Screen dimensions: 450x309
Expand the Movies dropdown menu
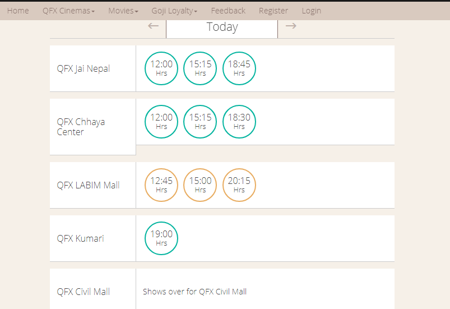click(x=123, y=11)
